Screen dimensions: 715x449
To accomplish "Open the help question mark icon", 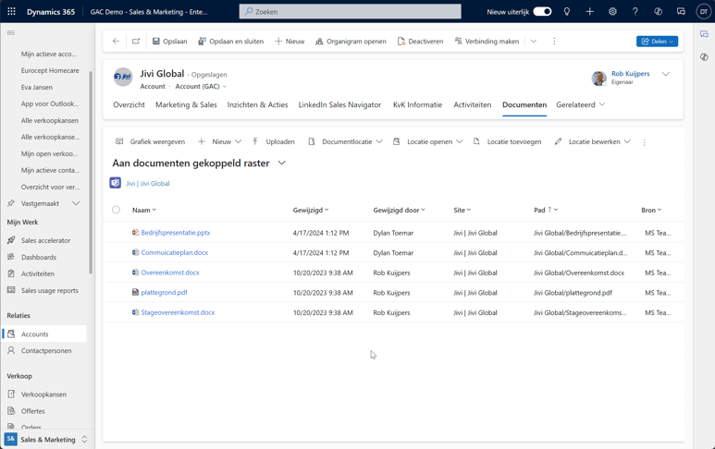I will [x=635, y=11].
